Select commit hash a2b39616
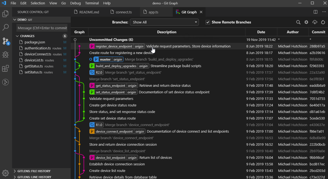The width and height of the screenshot is (328, 179). coord(317,53)
